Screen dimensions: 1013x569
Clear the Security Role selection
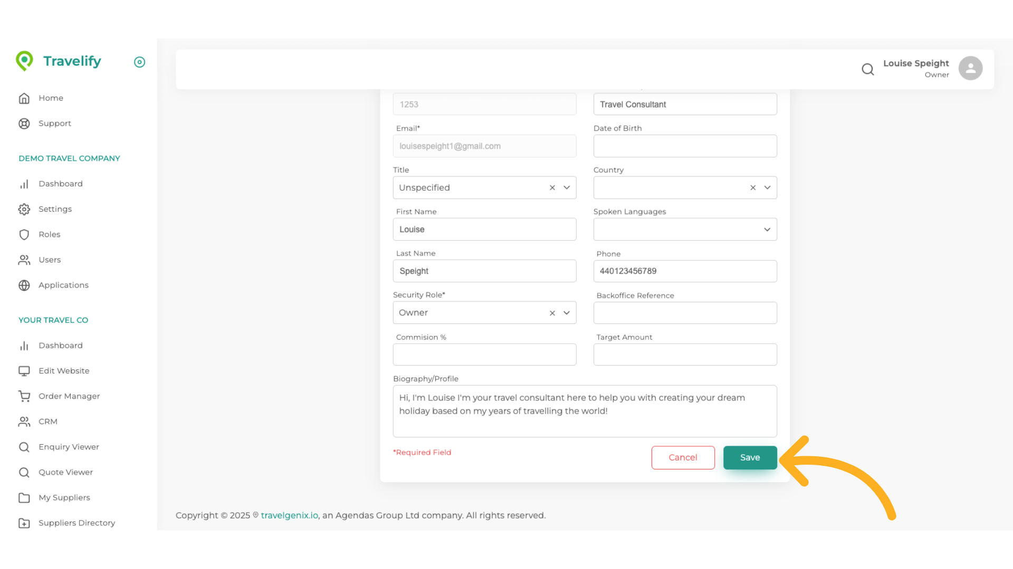pyautogui.click(x=552, y=313)
